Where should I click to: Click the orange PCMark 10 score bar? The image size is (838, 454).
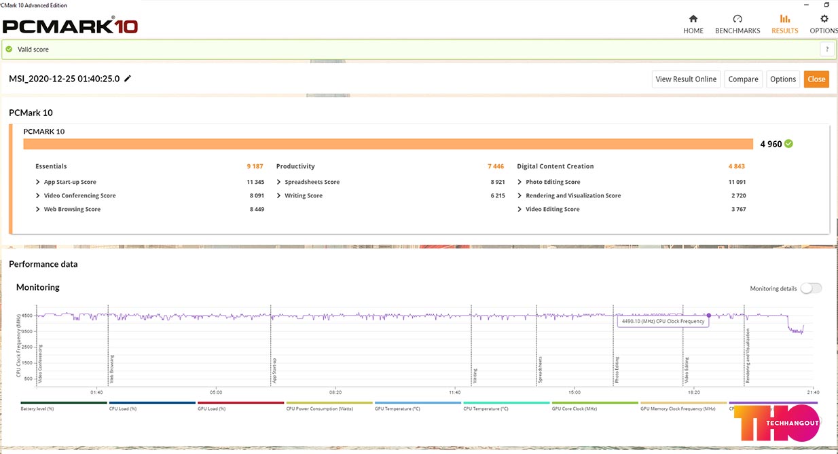tap(388, 144)
